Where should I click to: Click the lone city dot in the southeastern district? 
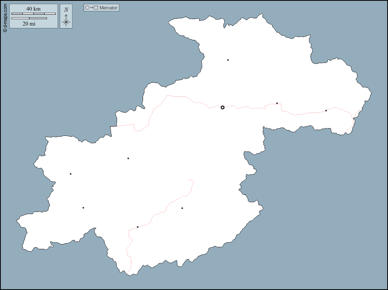182,208
